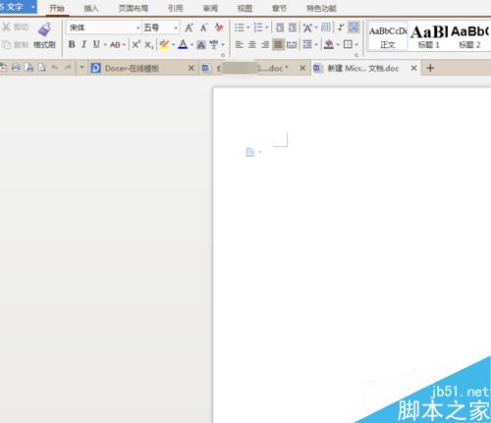Toggle justified alignment

[x=278, y=44]
